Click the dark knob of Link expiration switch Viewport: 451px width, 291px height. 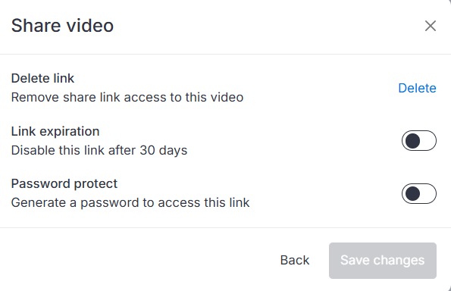(x=413, y=141)
